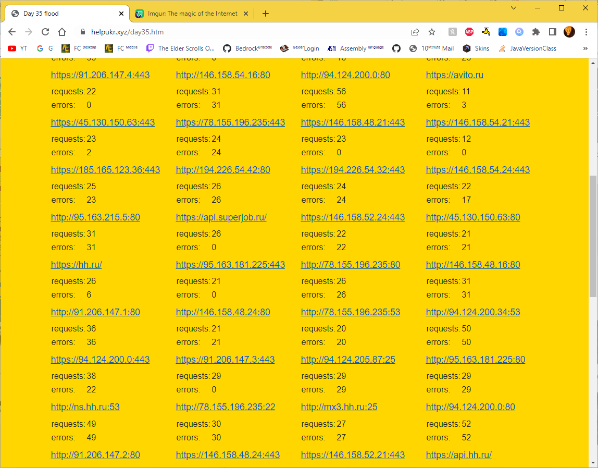Share this page using the share icon

tap(415, 32)
